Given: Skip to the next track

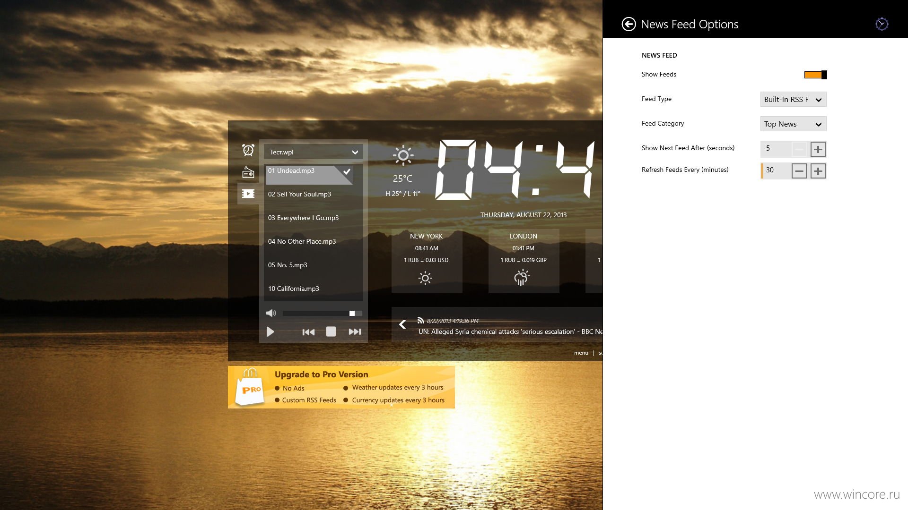Looking at the screenshot, I should tap(355, 332).
